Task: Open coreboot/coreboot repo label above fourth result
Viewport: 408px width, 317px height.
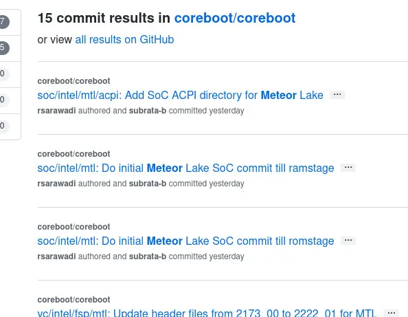Action: pos(73,300)
